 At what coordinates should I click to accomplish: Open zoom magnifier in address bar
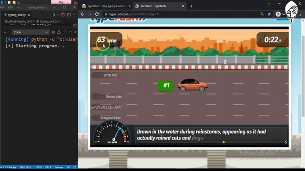(x=262, y=14)
